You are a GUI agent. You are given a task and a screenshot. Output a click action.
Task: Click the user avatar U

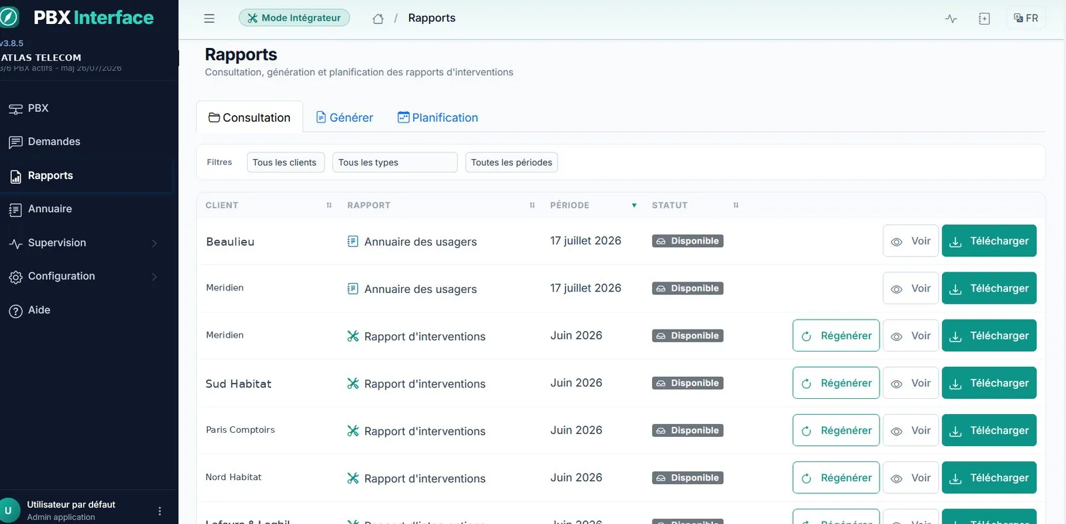9,511
